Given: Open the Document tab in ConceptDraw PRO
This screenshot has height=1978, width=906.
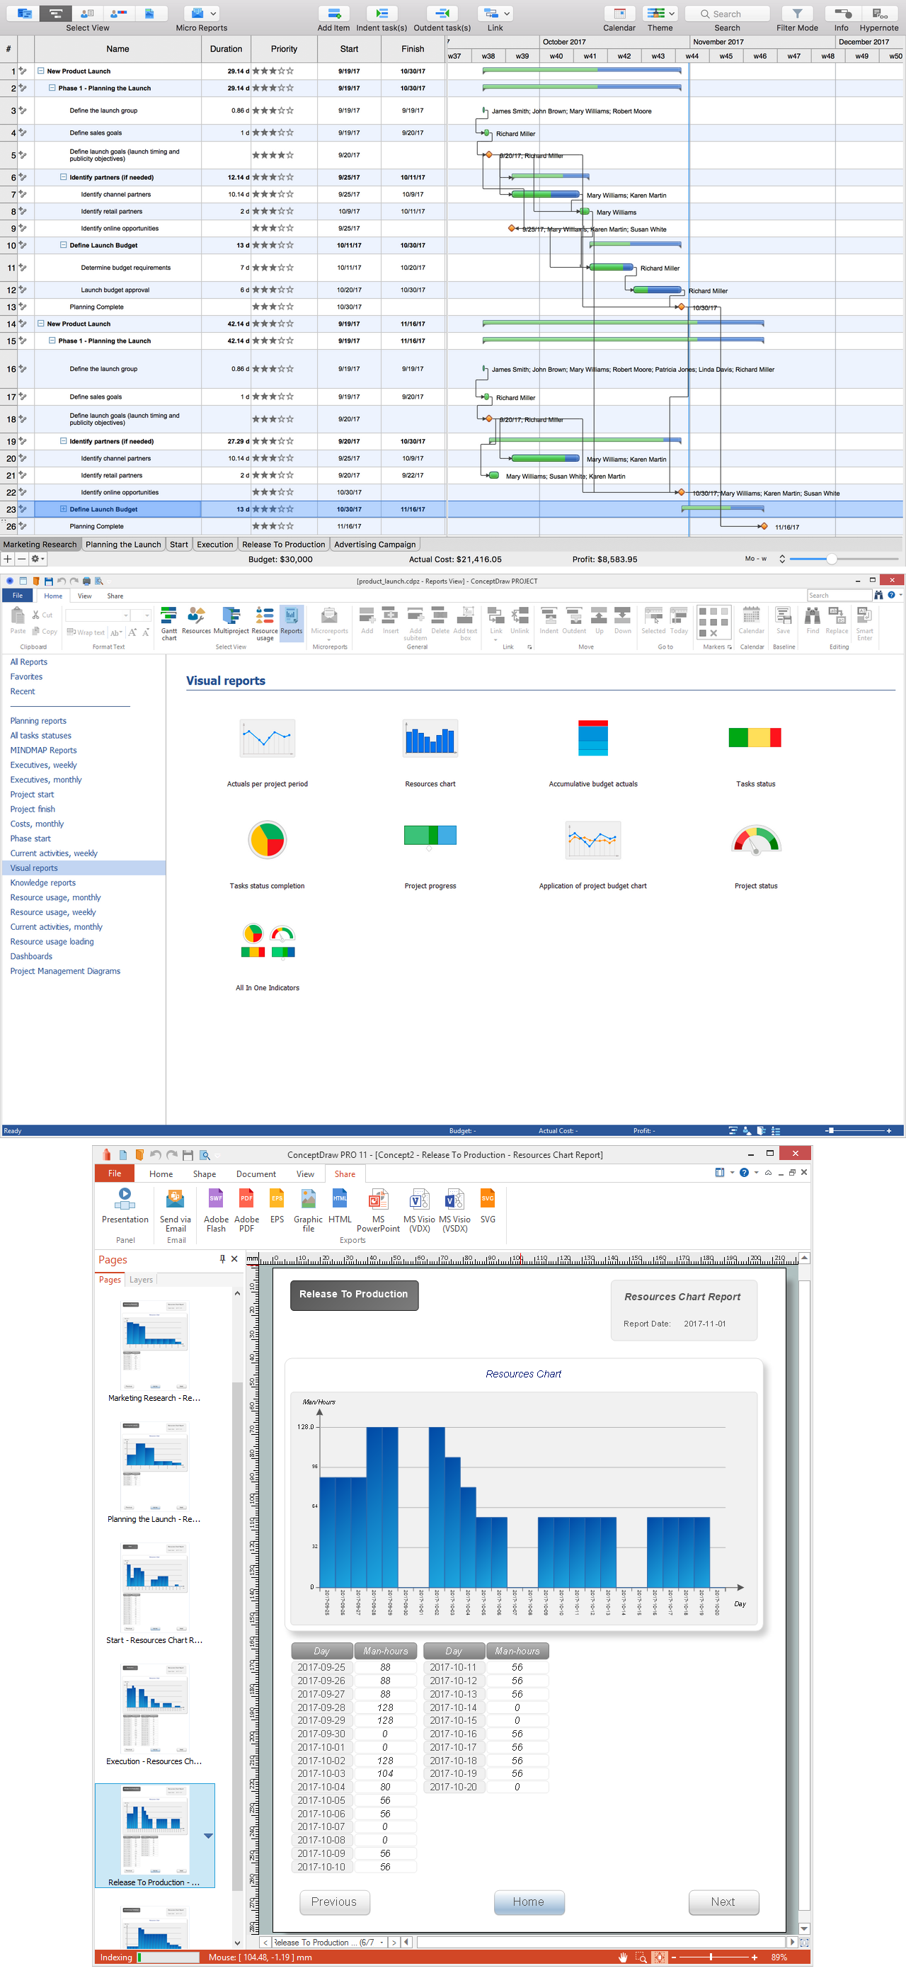Looking at the screenshot, I should point(256,1173).
